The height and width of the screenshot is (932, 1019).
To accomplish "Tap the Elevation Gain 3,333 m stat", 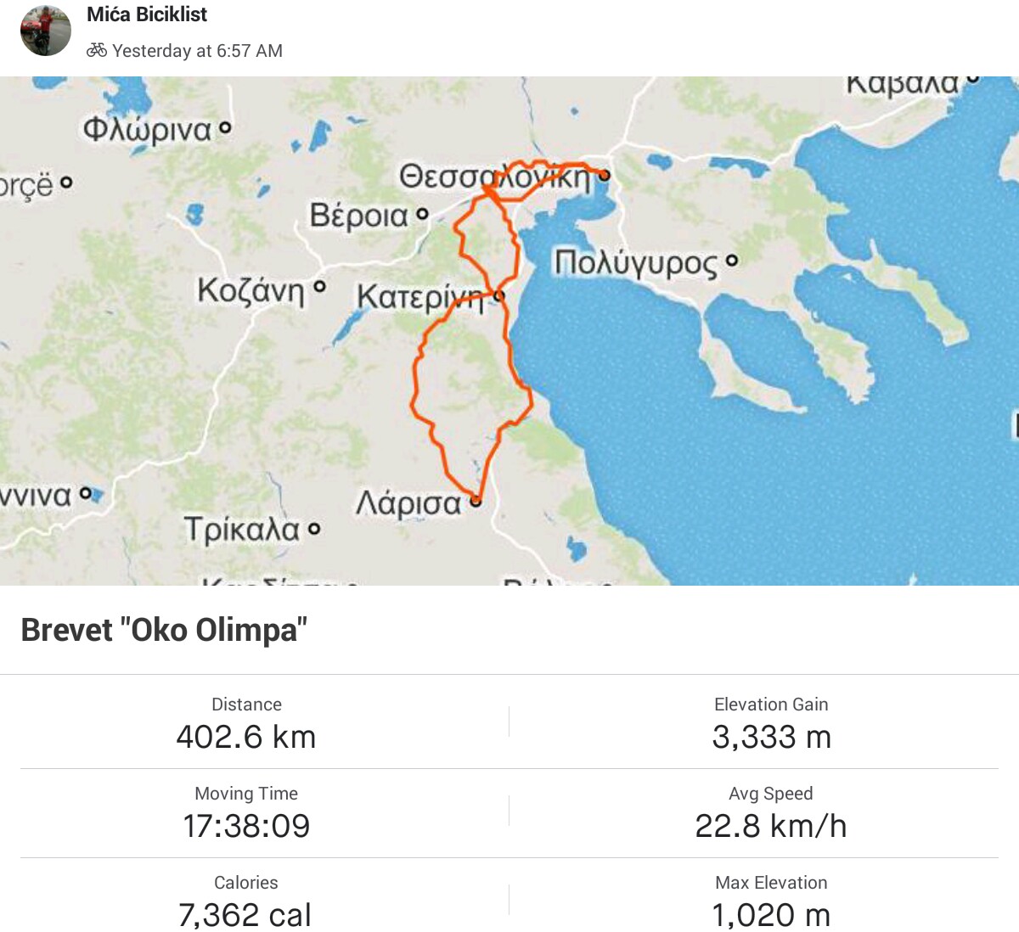I will [x=771, y=724].
